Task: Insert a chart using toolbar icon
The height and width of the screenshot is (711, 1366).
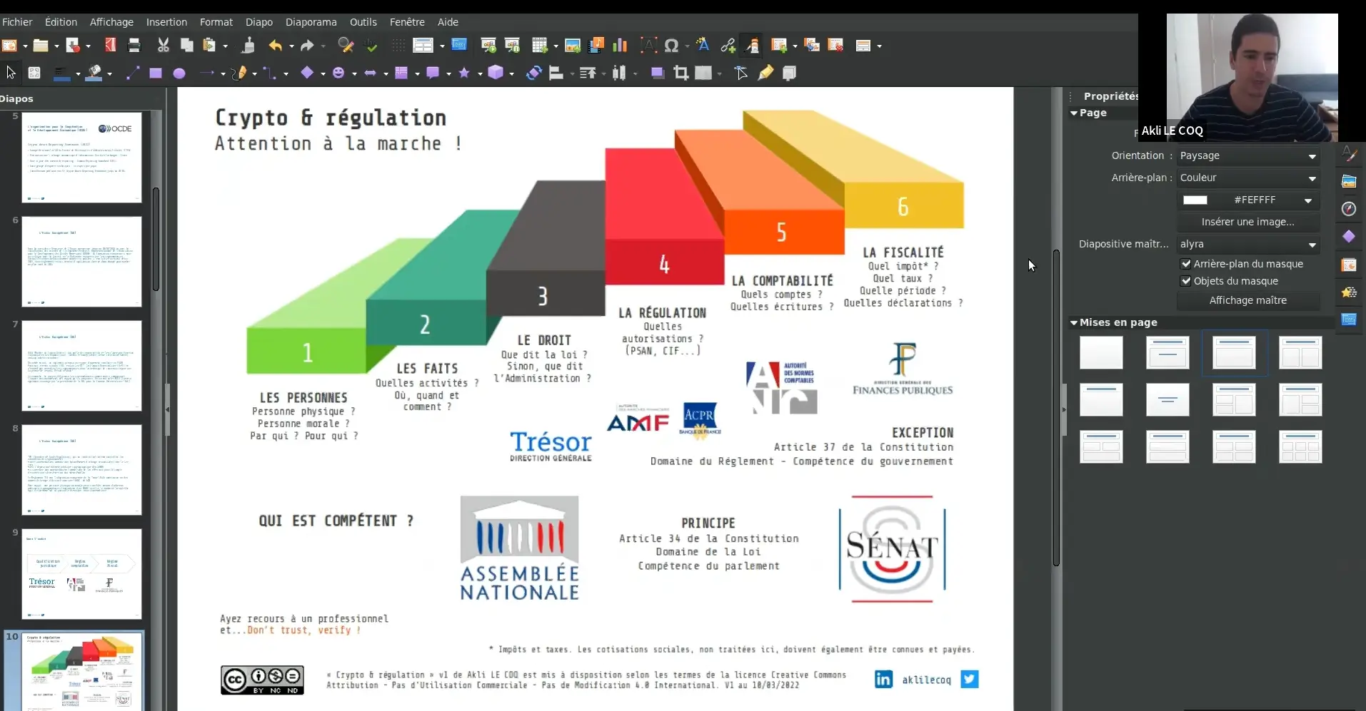Action: pos(620,46)
